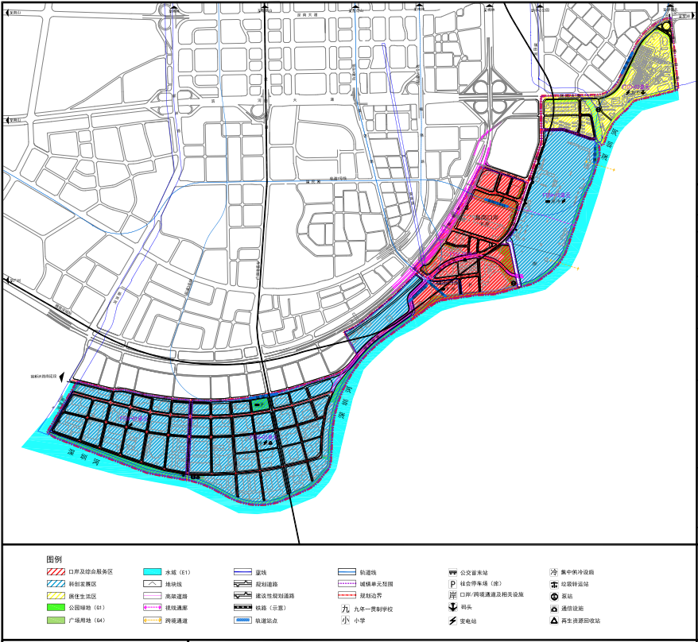Select the 泵站 pump station legend icon
698x642 pixels.
tap(554, 596)
